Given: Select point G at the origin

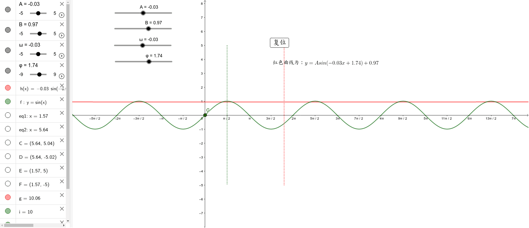Looking at the screenshot, I should 205,115.
